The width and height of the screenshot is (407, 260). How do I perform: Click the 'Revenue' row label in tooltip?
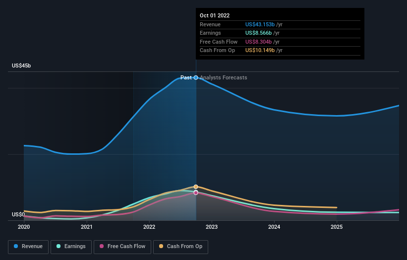coord(210,24)
